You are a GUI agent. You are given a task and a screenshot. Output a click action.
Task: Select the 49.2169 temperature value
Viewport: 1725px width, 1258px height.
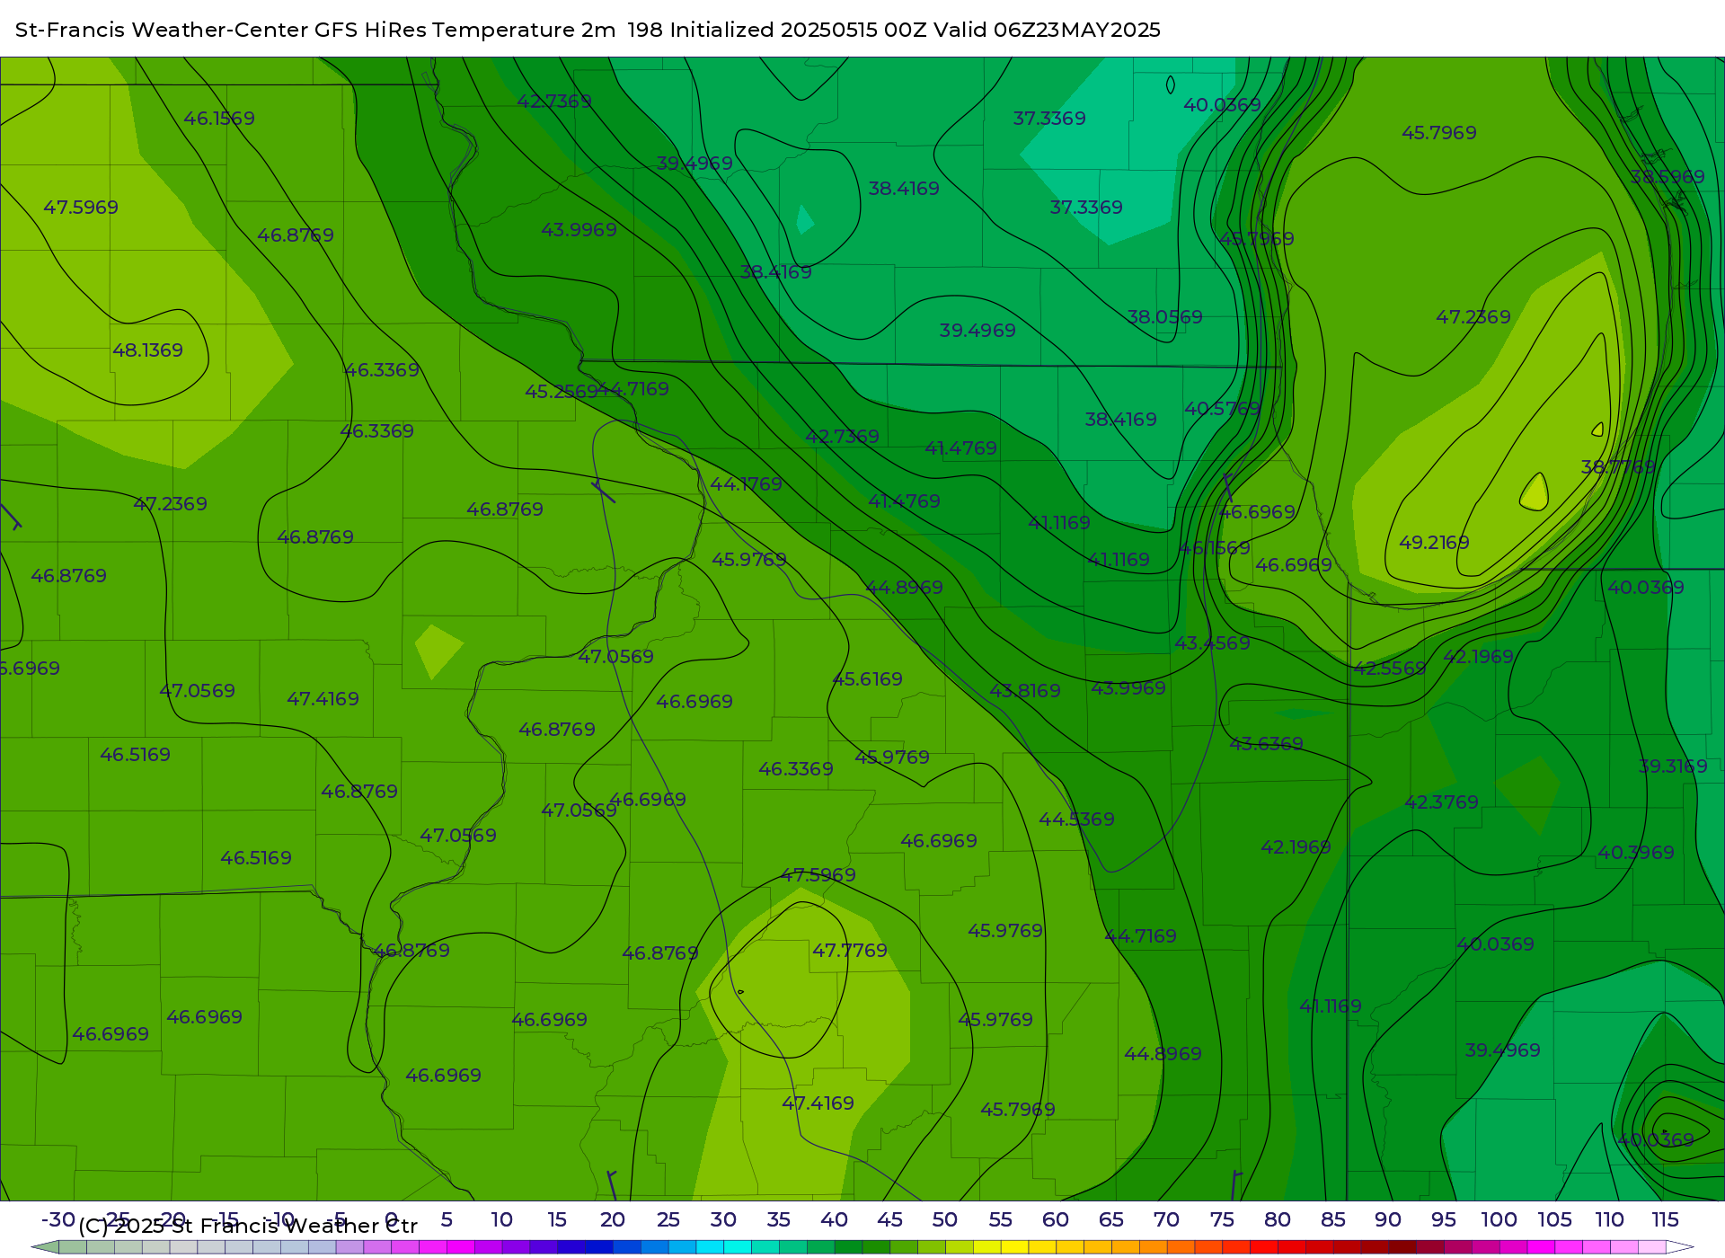pos(1434,543)
